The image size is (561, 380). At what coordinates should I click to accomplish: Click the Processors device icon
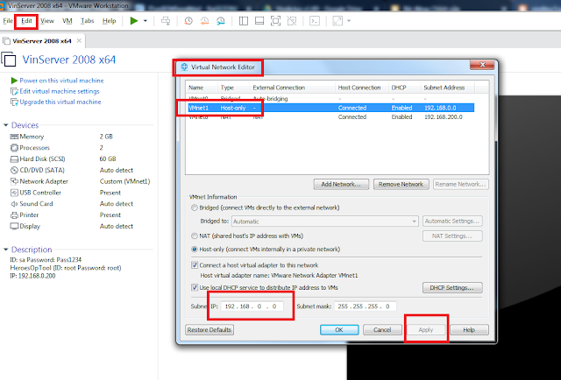(14, 148)
